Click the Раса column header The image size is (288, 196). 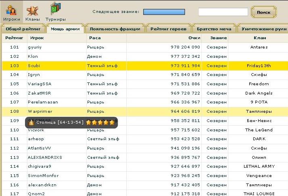(95, 38)
